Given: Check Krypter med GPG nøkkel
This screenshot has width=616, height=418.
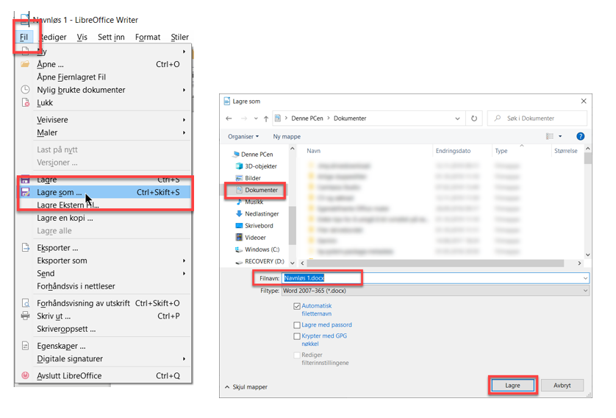Looking at the screenshot, I should tap(297, 336).
